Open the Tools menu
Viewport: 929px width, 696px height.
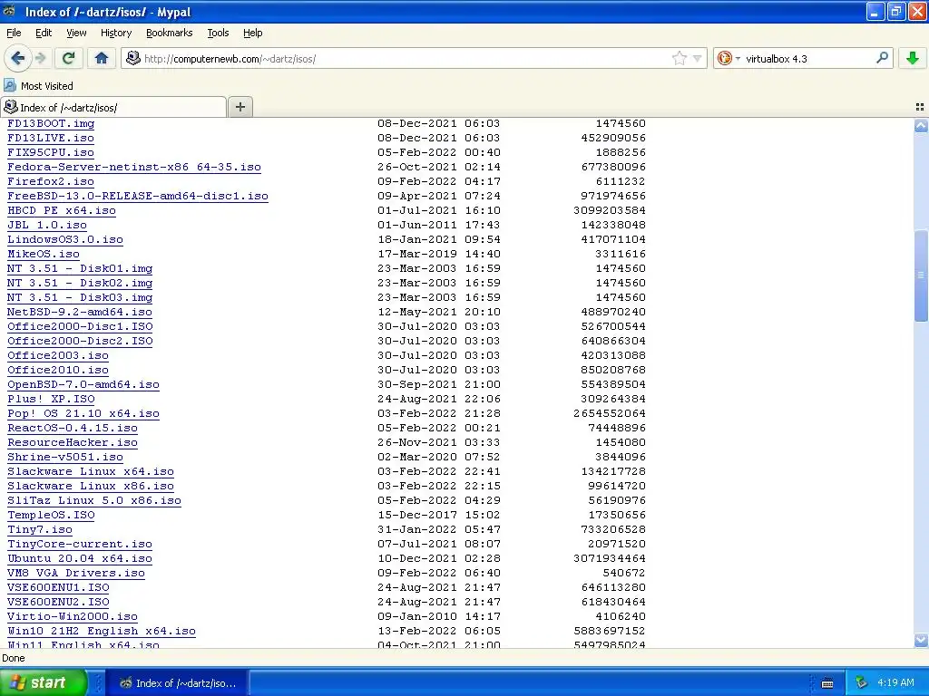click(x=218, y=33)
